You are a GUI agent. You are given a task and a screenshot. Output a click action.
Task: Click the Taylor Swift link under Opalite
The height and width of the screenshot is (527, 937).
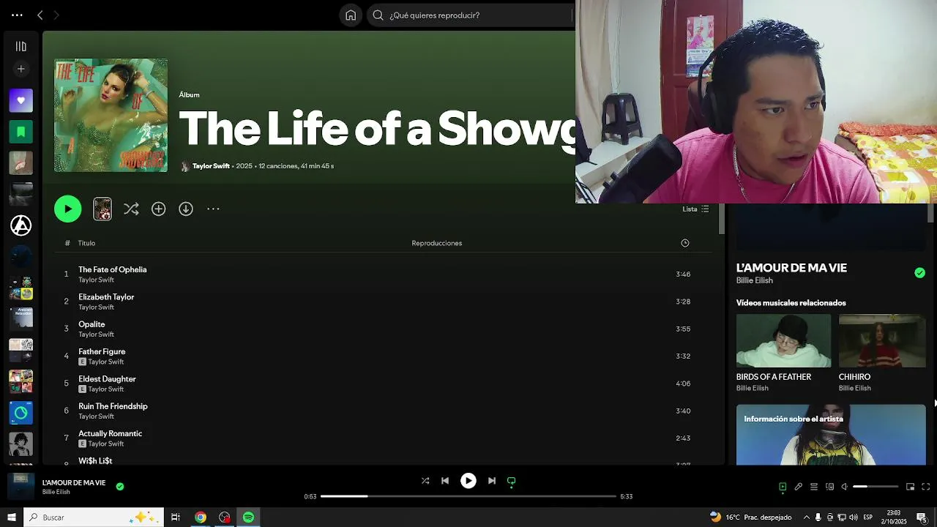point(96,334)
